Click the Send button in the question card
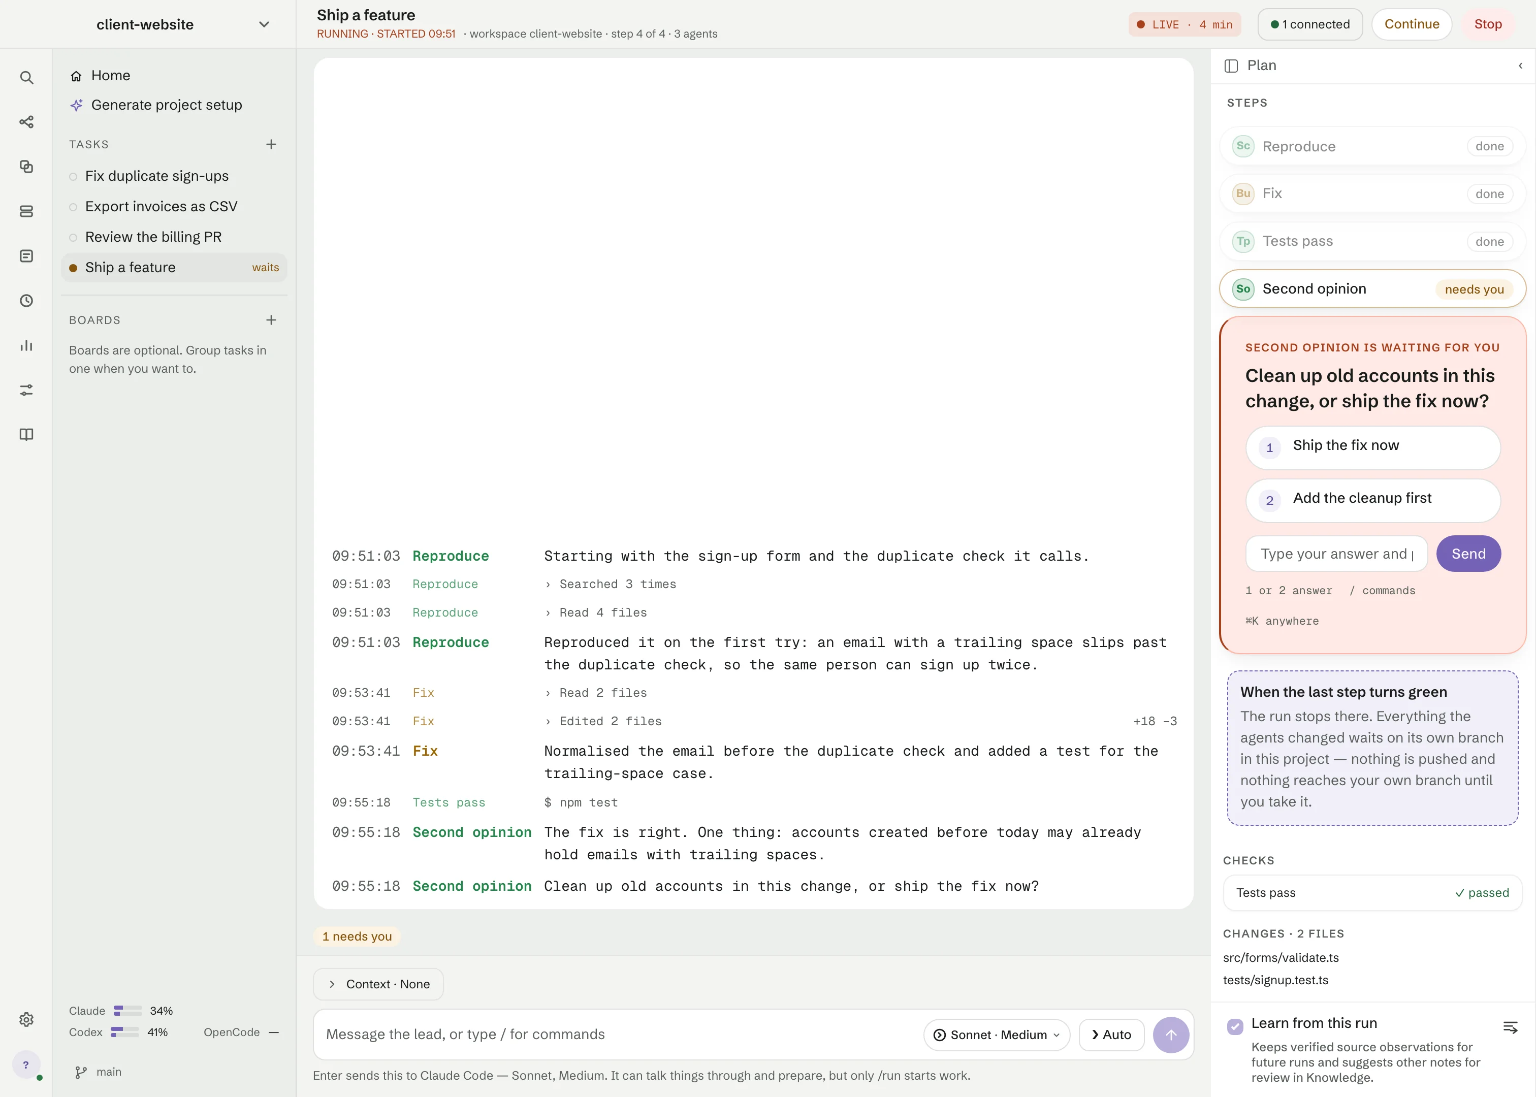The image size is (1536, 1097). coord(1468,554)
